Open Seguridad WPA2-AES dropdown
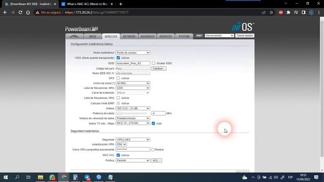 tap(133, 140)
